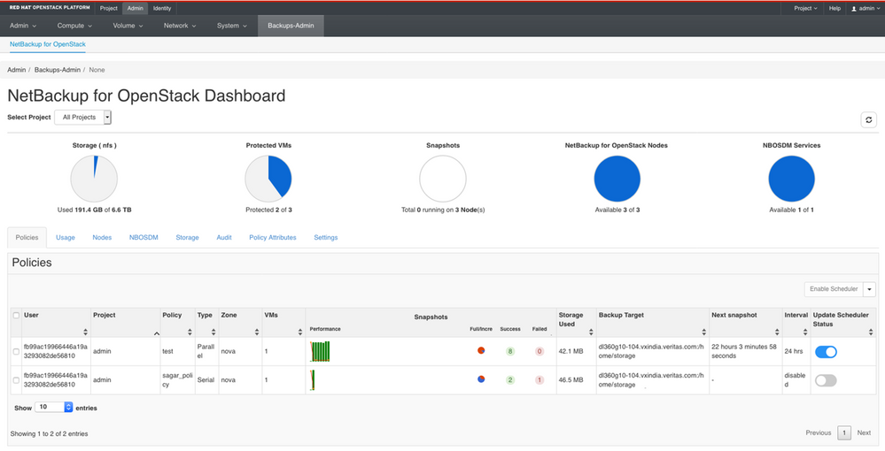Click the Admin breadcrumb link
This screenshot has width=885, height=451.
[16, 70]
